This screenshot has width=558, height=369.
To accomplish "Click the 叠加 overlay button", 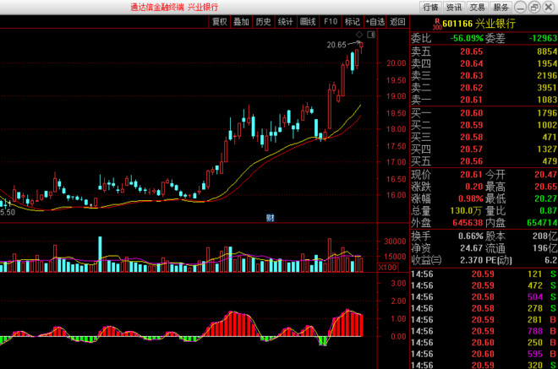I will 241,22.
